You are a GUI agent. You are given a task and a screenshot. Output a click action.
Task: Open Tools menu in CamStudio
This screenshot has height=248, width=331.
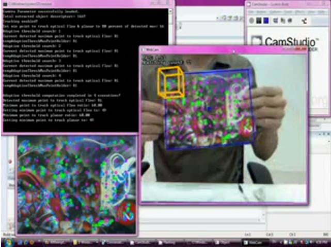[x=288, y=12]
